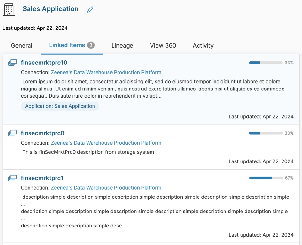The width and height of the screenshot is (302, 245).
Task: Click the 33% completion bar of finsecmrktprc10
Action: (x=266, y=63)
